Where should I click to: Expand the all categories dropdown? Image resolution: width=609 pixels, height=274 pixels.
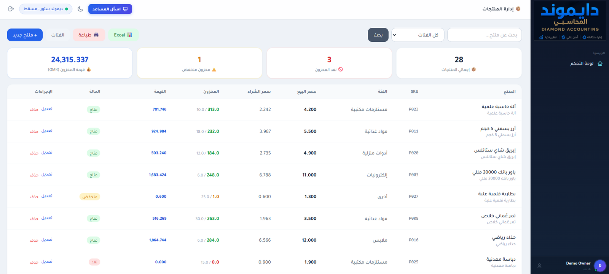pos(418,35)
